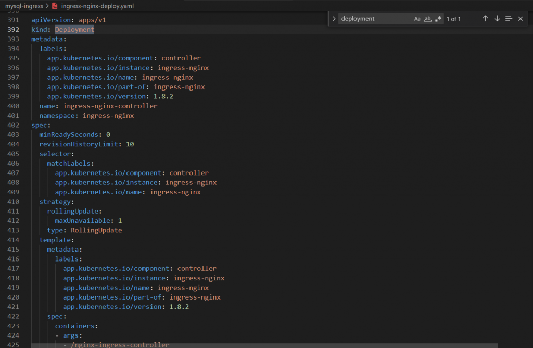Click ingress-nginx-deploy.yaml breadcrumb
This screenshot has height=348, width=533.
[x=97, y=6]
